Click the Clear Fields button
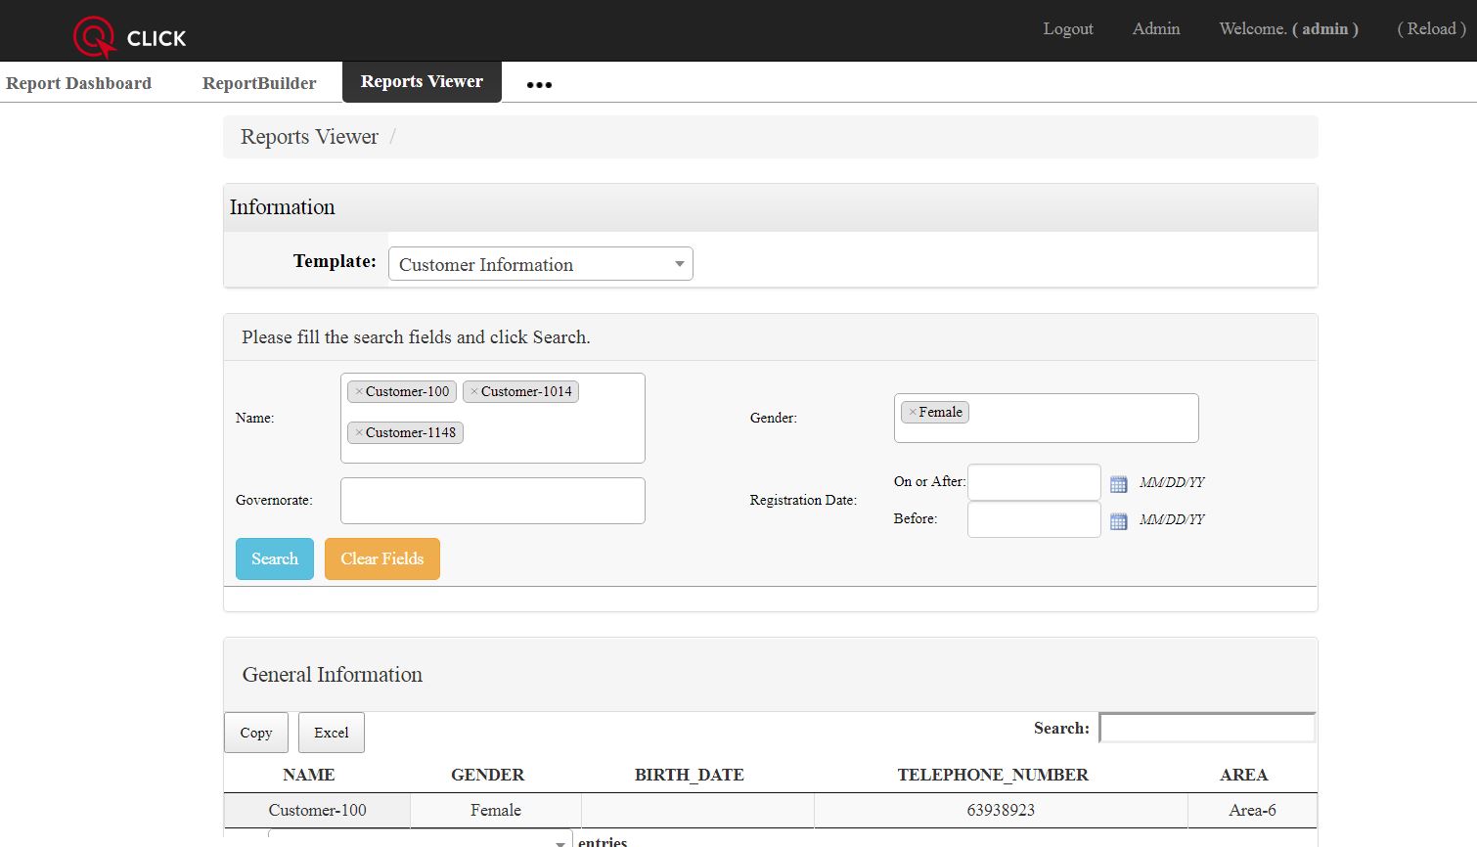1477x847 pixels. [x=381, y=559]
